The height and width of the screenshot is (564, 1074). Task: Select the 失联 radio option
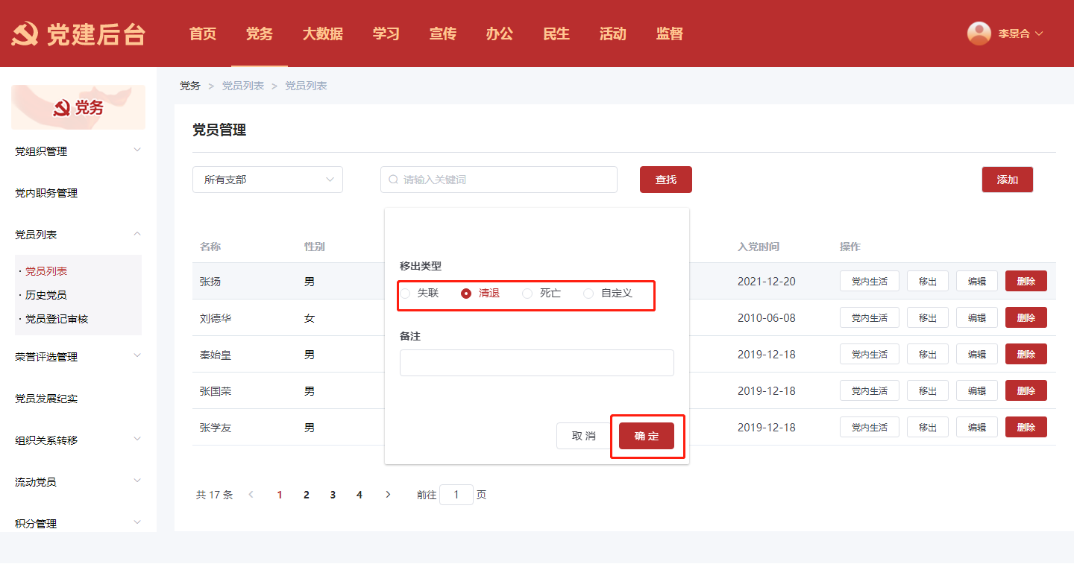coord(406,294)
